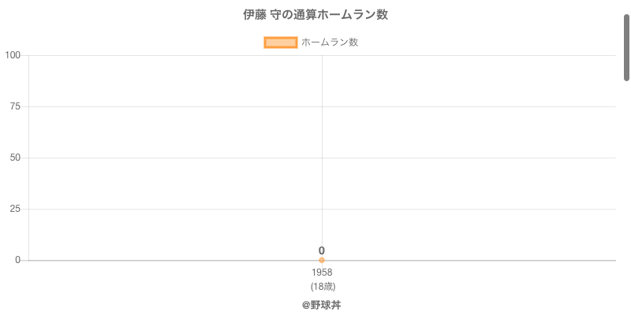The image size is (631, 315).
Task: Select the orange data point at 1958
Action: [x=322, y=260]
